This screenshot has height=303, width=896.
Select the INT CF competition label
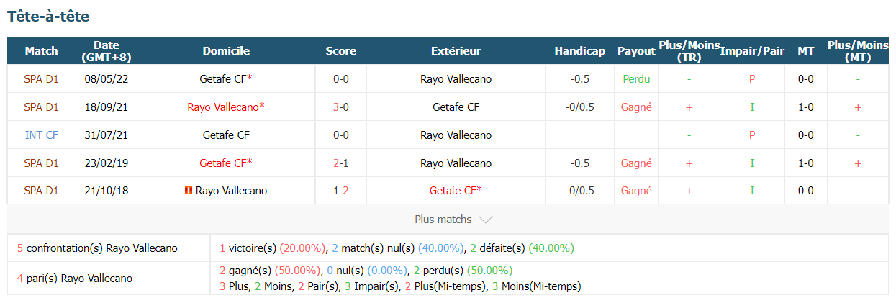coord(41,135)
